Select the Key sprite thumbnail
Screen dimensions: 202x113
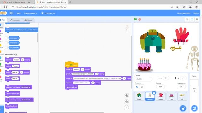(x=182, y=96)
